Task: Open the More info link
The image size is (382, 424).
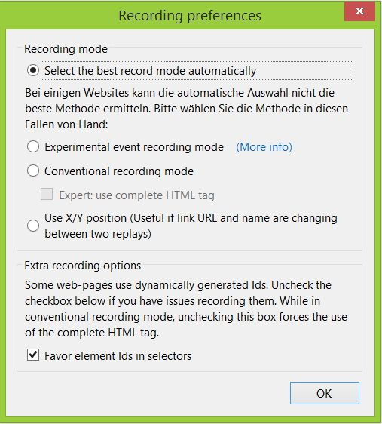Action: coord(264,147)
